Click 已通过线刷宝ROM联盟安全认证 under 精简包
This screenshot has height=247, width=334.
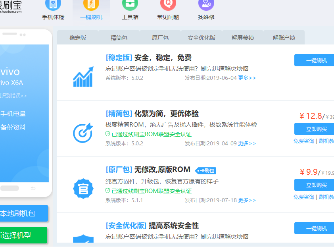pos(152,134)
